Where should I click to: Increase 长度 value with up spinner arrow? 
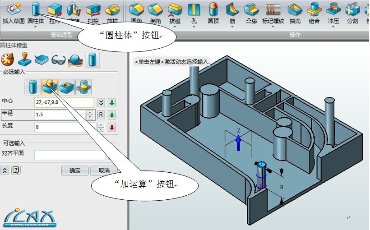tap(101, 125)
